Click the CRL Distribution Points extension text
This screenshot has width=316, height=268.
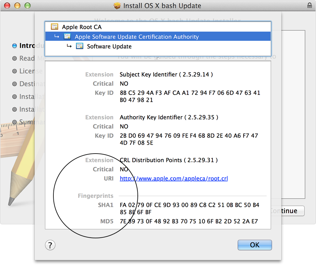pos(169,160)
